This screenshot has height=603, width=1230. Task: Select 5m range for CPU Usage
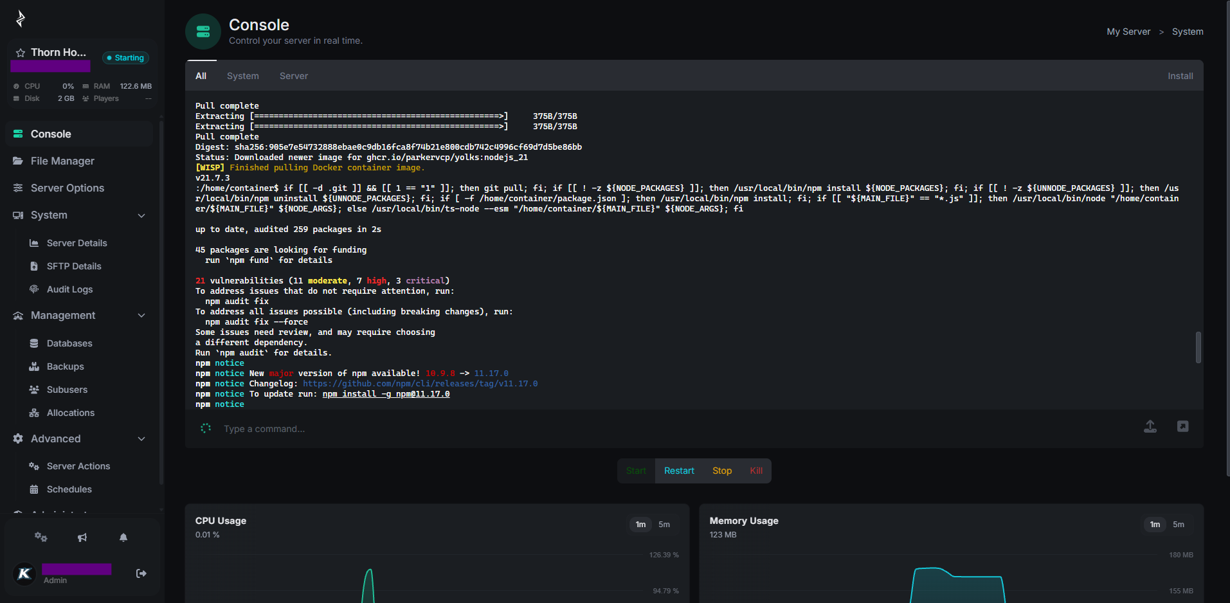(664, 525)
